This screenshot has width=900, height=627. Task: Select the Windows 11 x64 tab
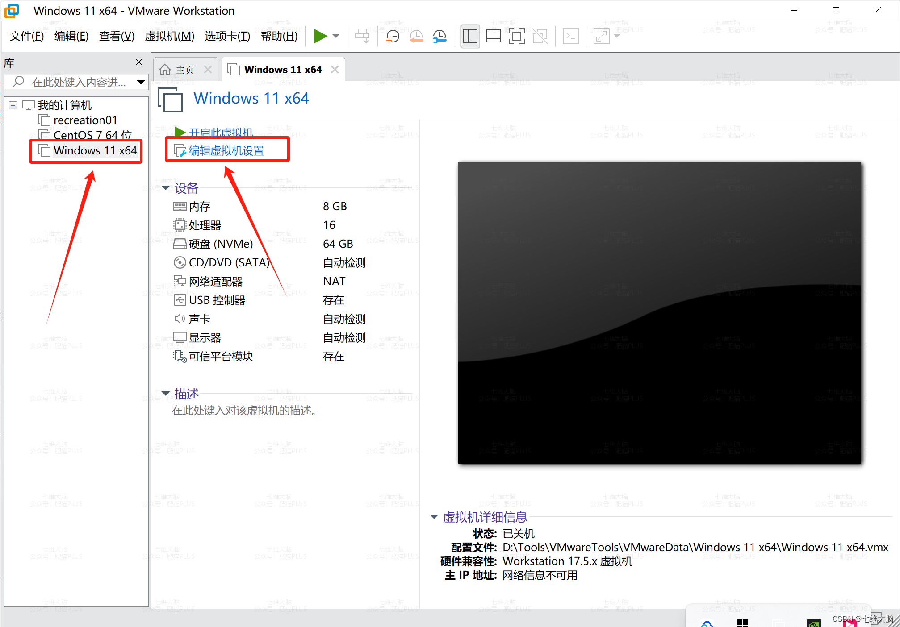[x=283, y=70]
